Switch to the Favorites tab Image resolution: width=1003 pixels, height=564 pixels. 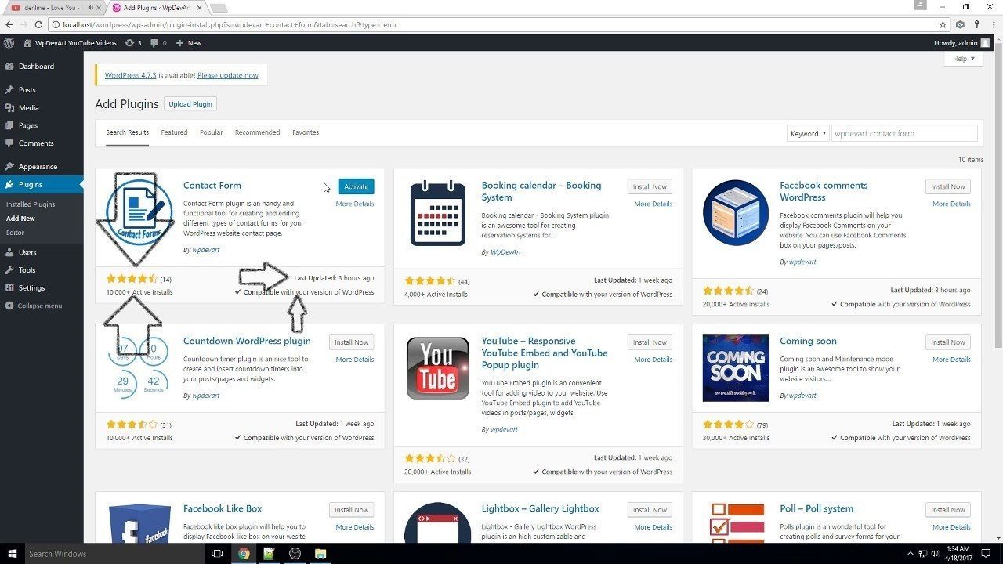(x=306, y=132)
